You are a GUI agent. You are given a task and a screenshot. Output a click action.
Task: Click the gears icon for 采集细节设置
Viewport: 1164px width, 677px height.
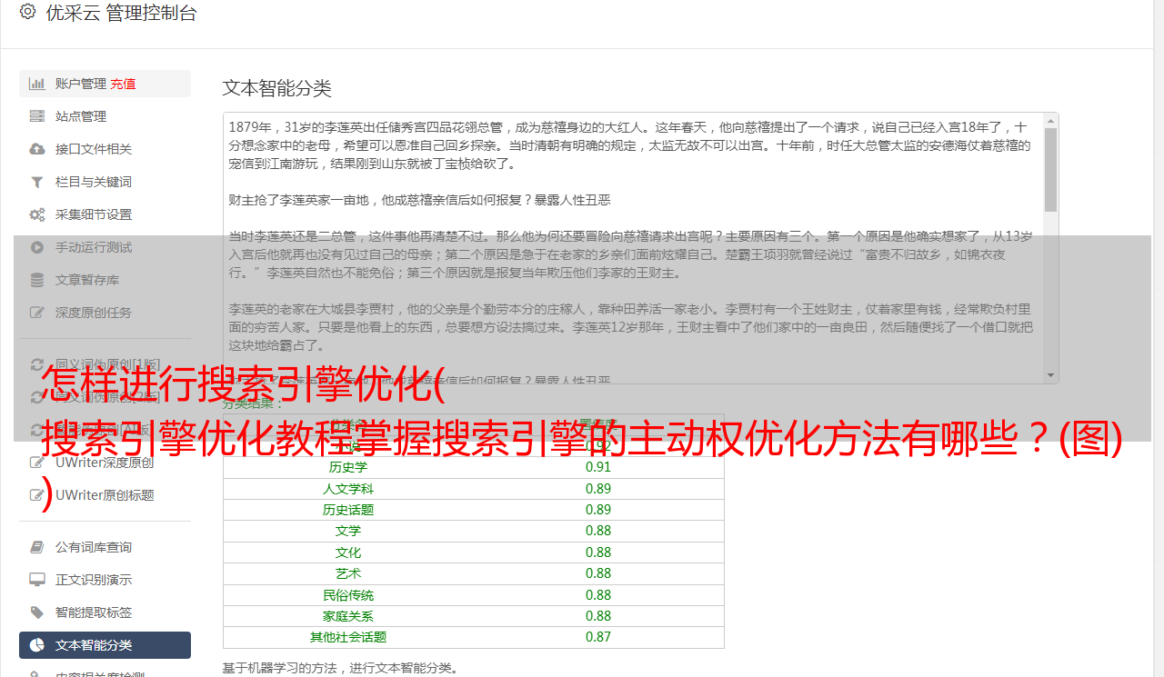37,214
